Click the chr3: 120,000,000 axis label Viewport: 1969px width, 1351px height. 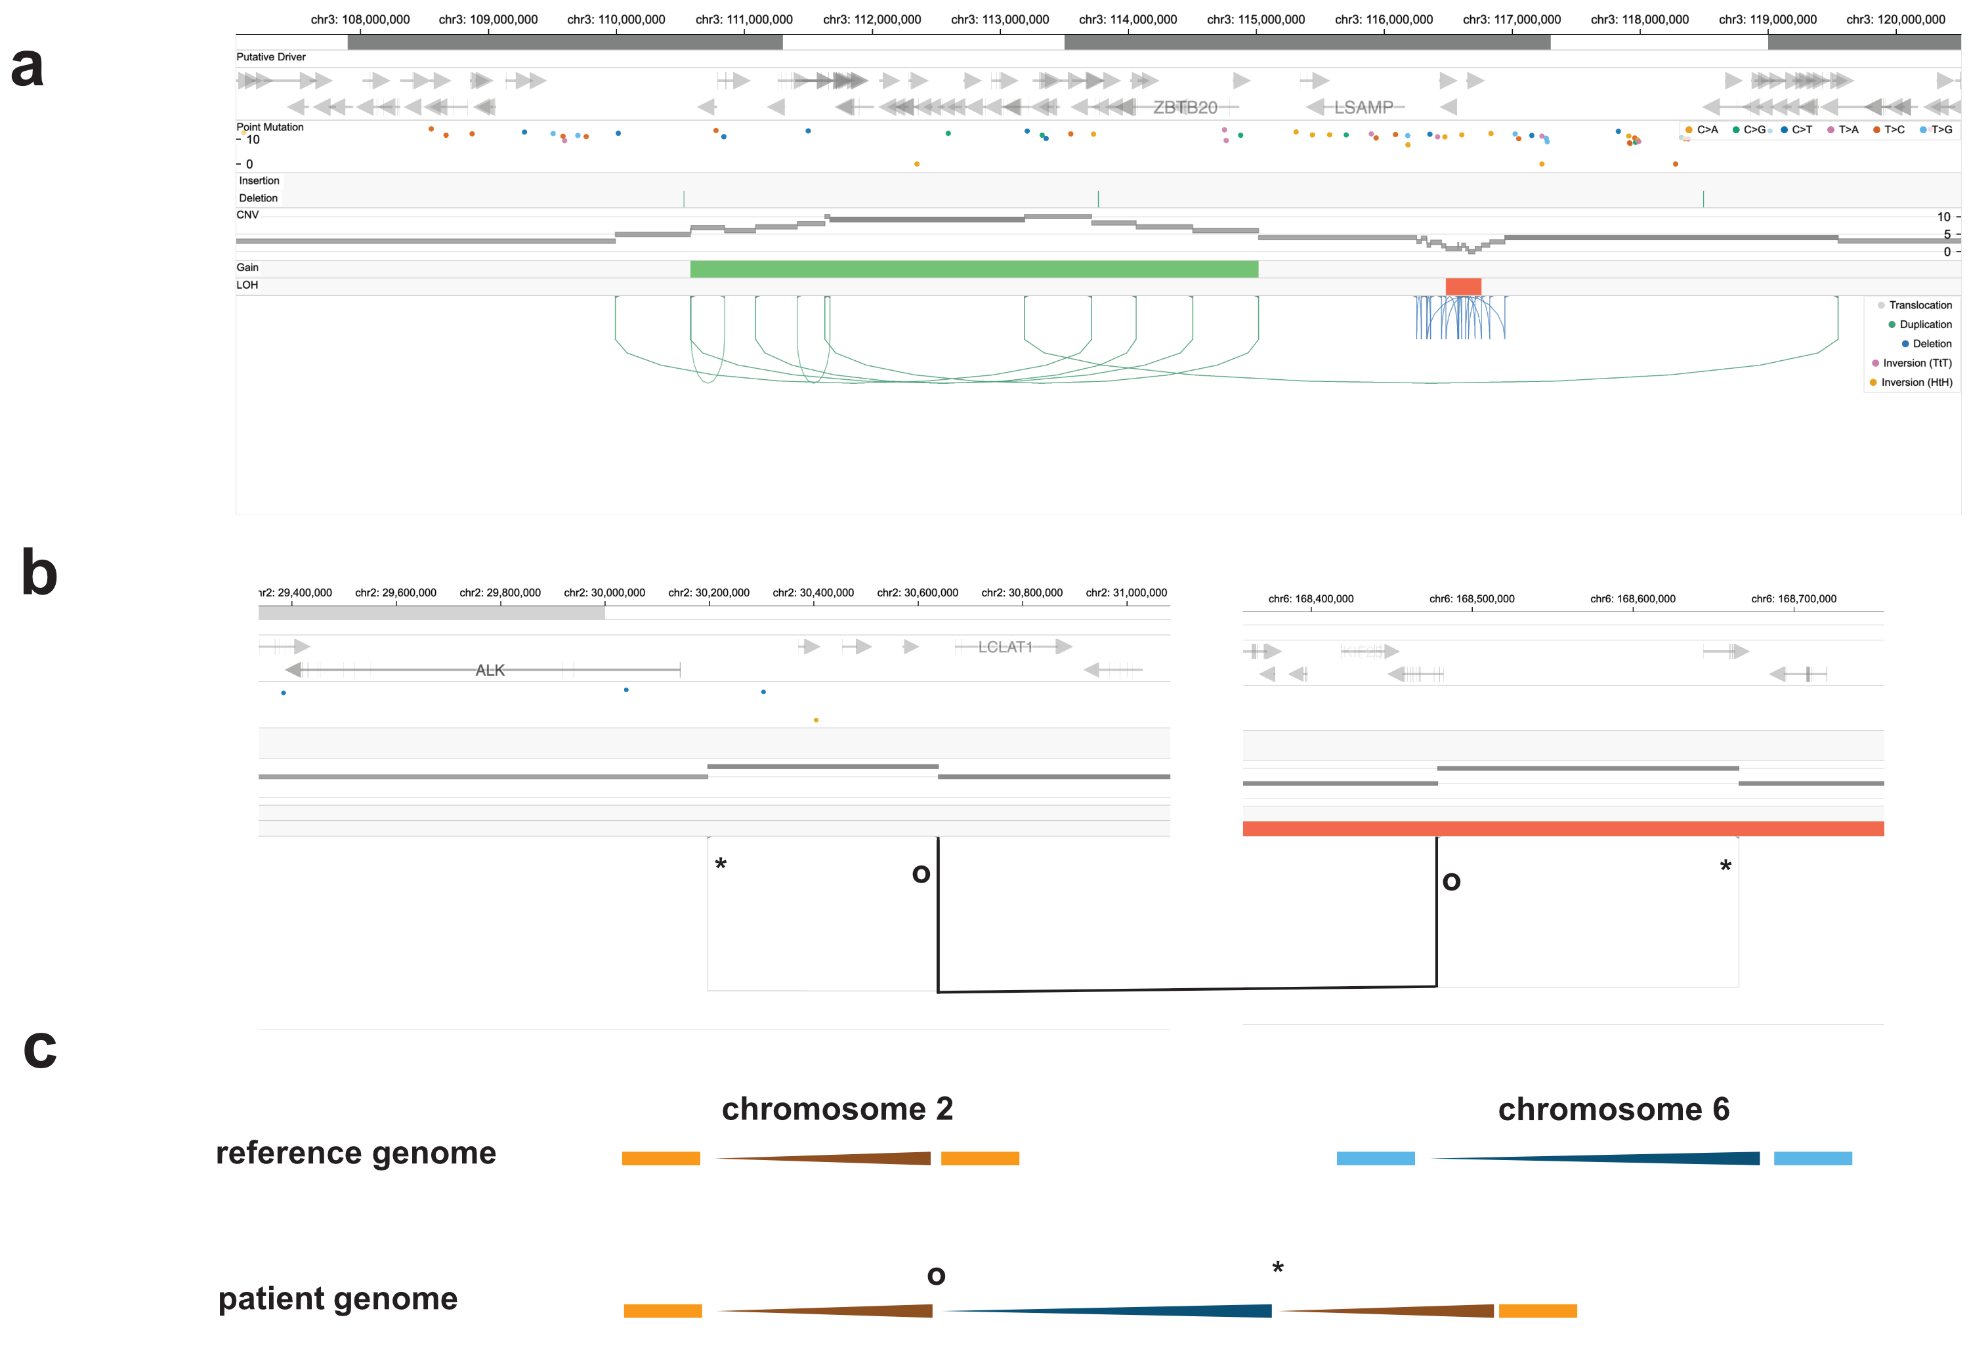point(1895,20)
